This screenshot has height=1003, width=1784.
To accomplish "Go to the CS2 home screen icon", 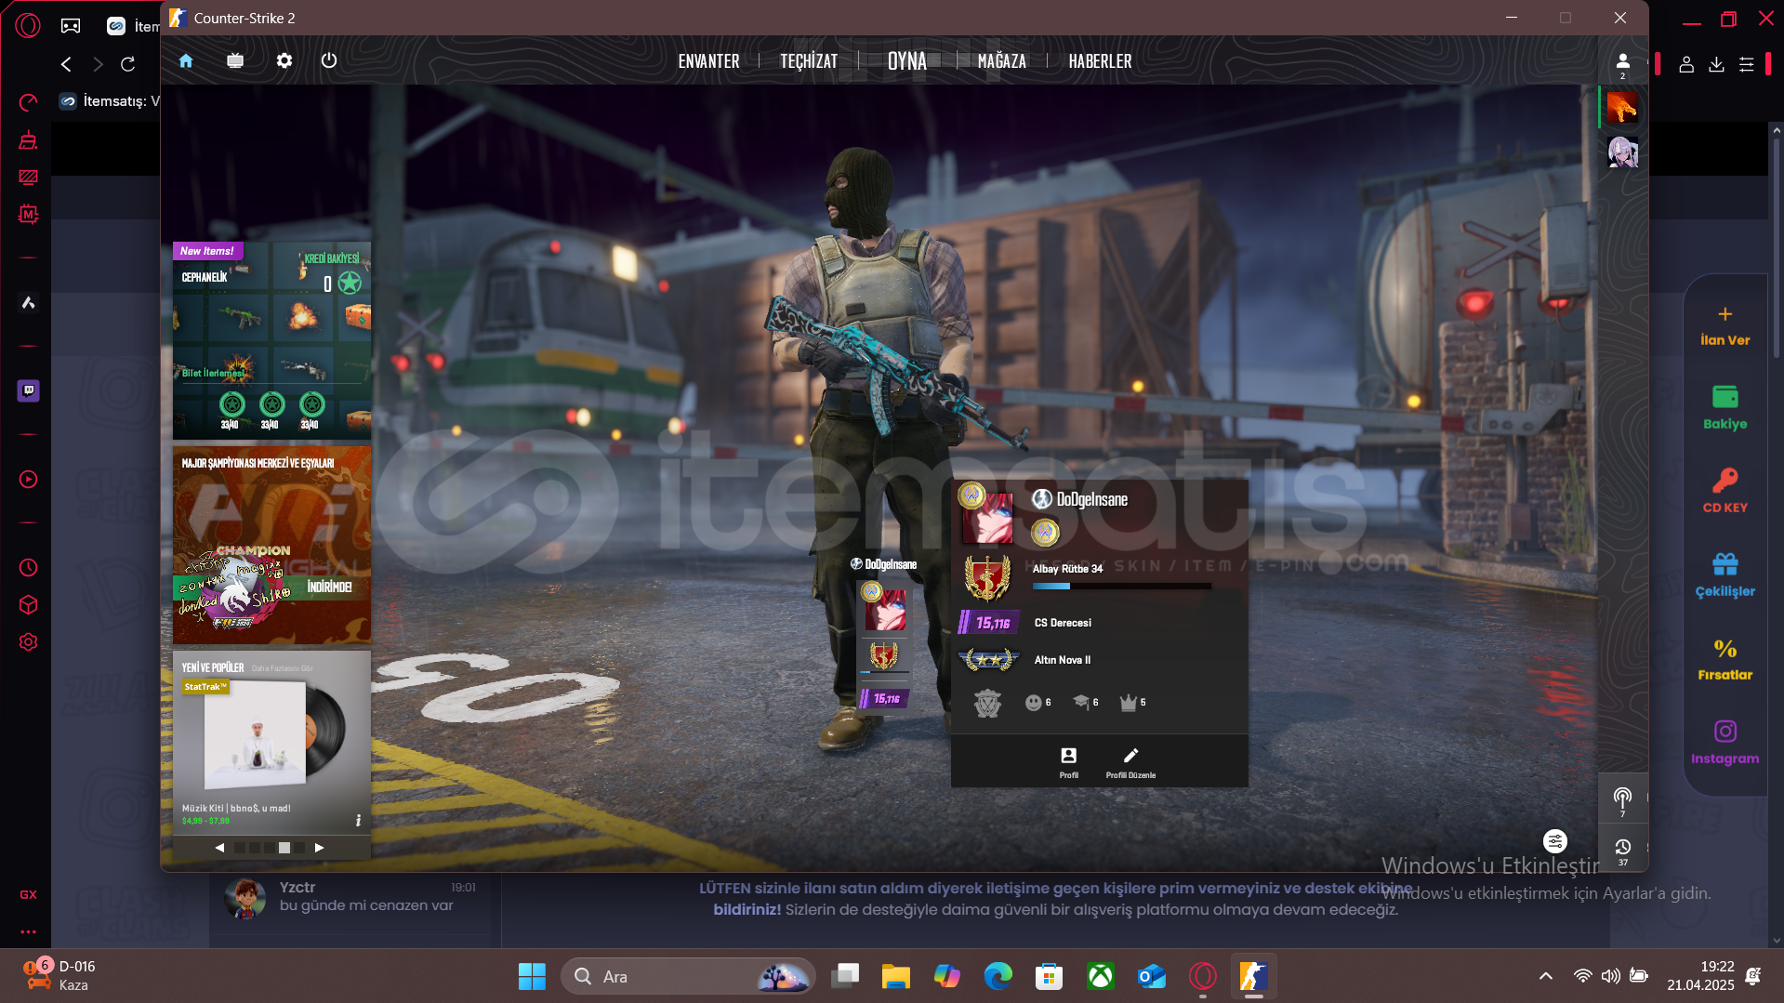I will pos(186,60).
